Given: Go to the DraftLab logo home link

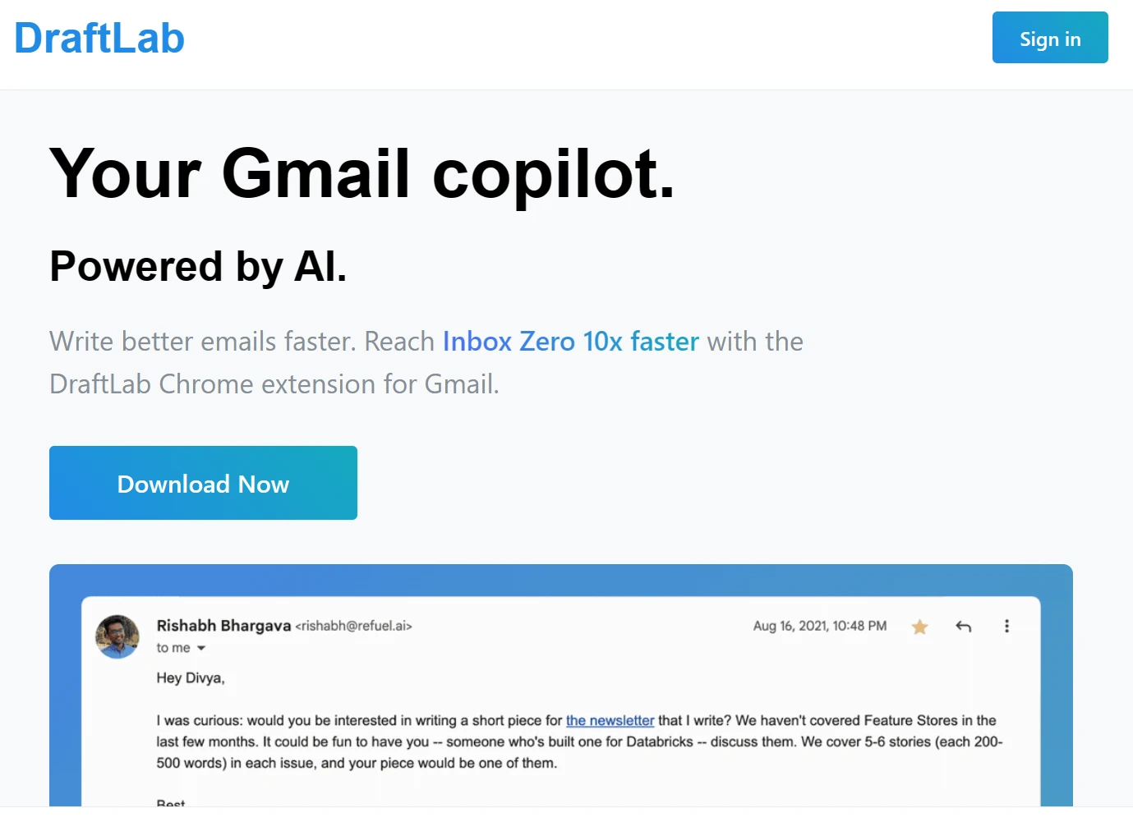Looking at the screenshot, I should 99,39.
